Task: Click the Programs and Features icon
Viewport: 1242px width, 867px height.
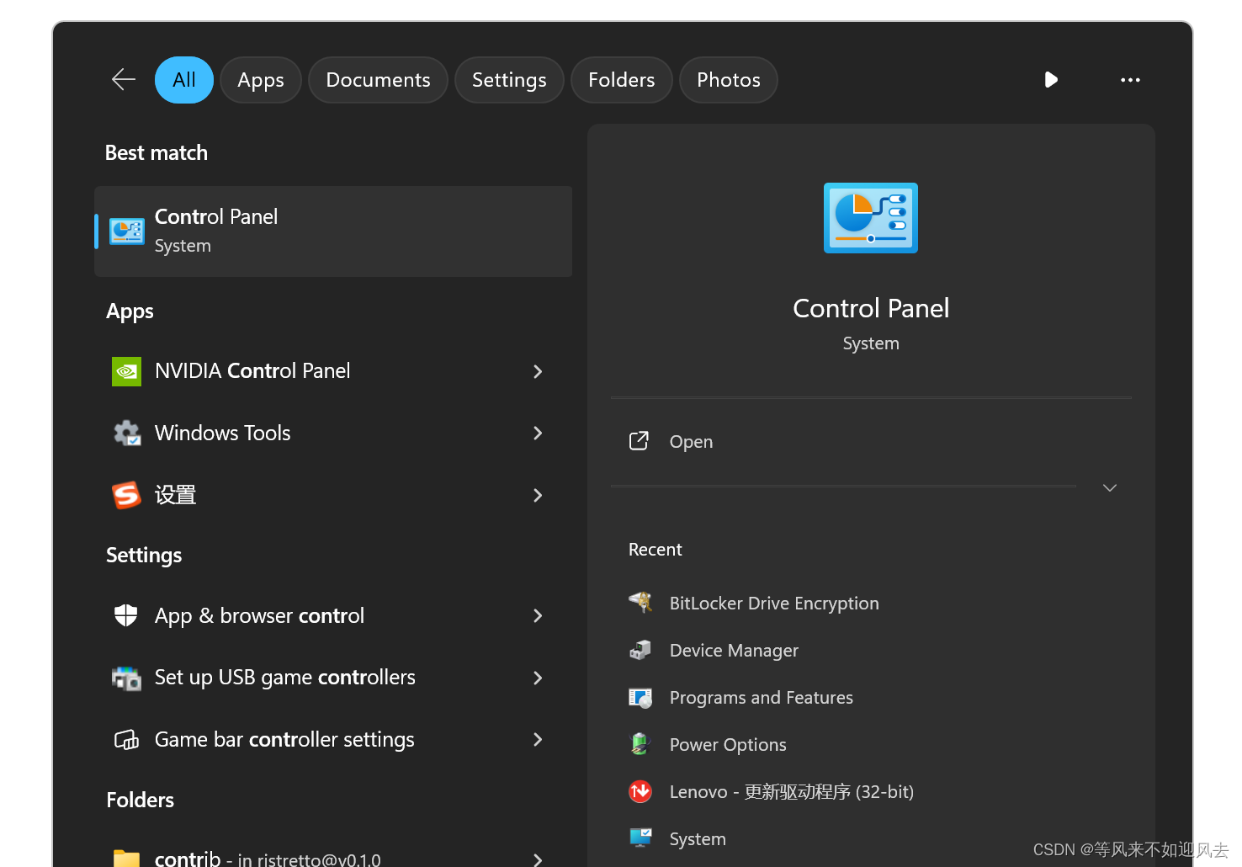Action: (640, 697)
